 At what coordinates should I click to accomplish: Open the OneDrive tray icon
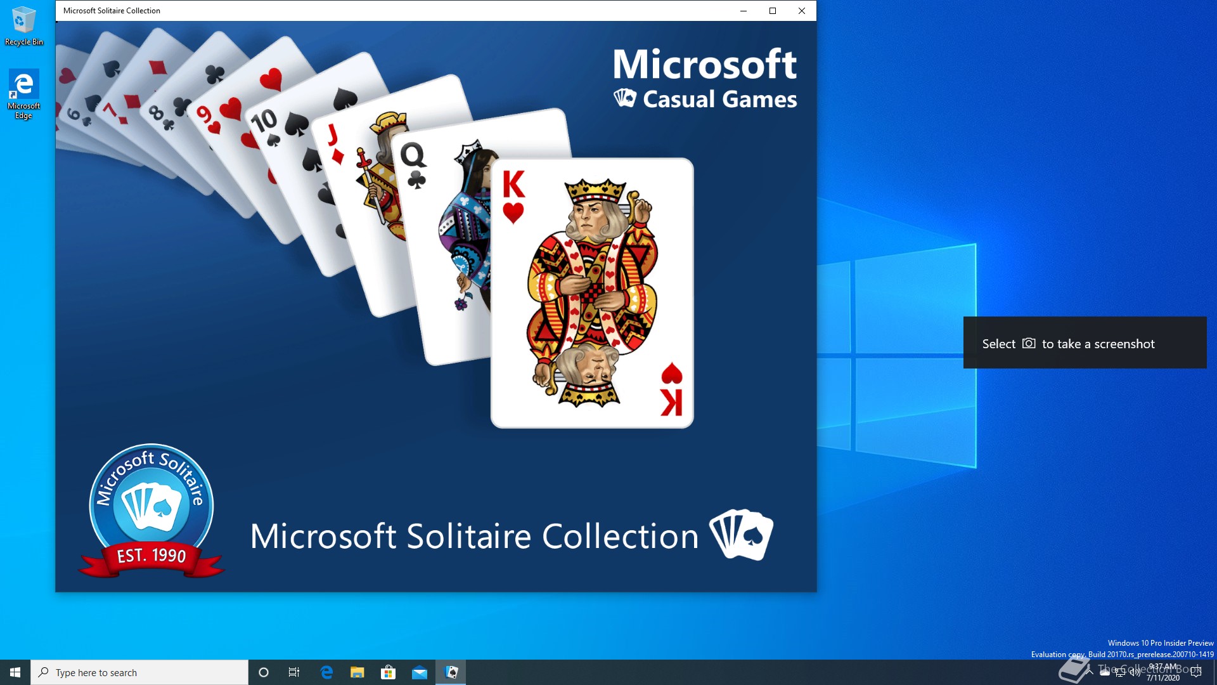coord(1105,673)
